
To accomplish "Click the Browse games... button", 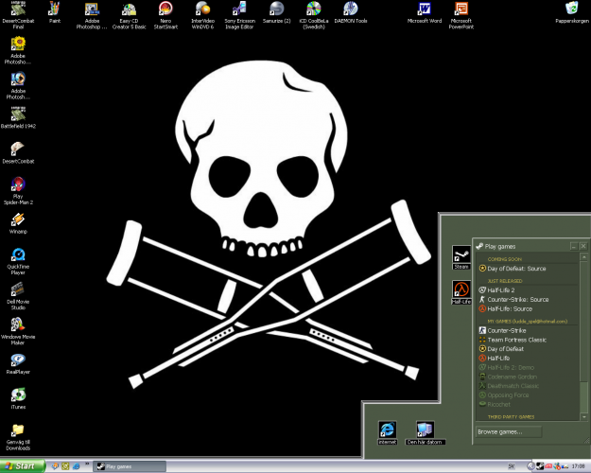I will (x=508, y=431).
